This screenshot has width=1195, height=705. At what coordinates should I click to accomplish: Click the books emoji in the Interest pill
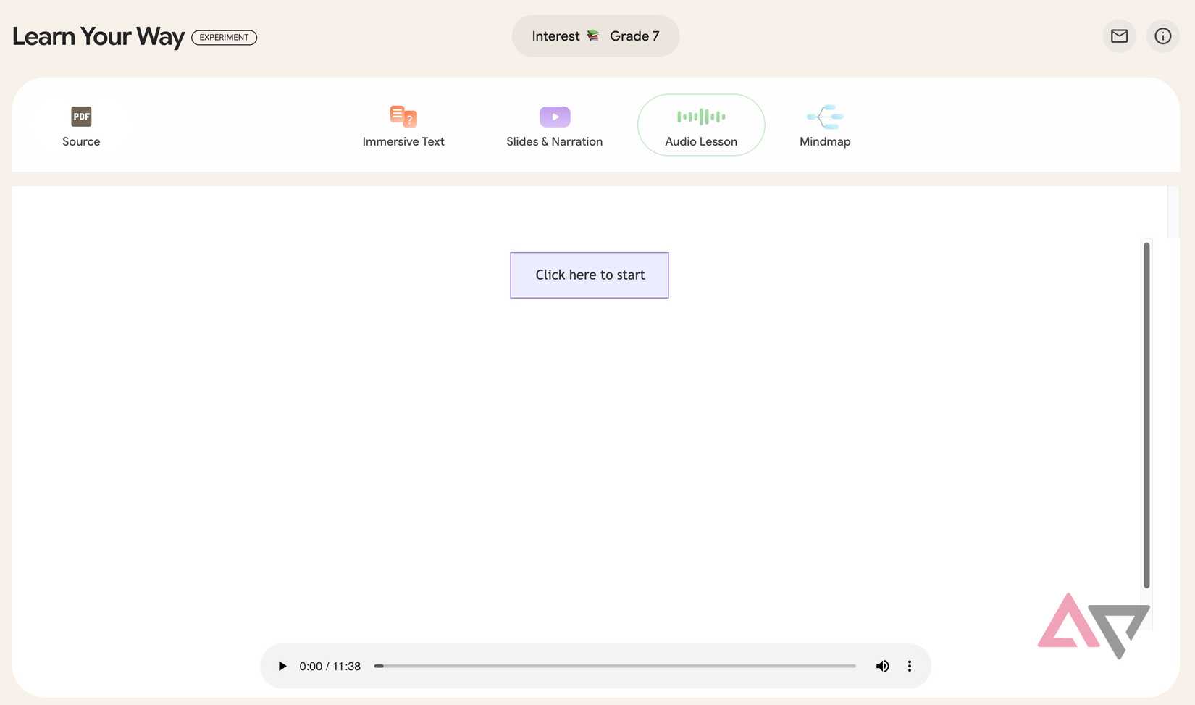[593, 35]
